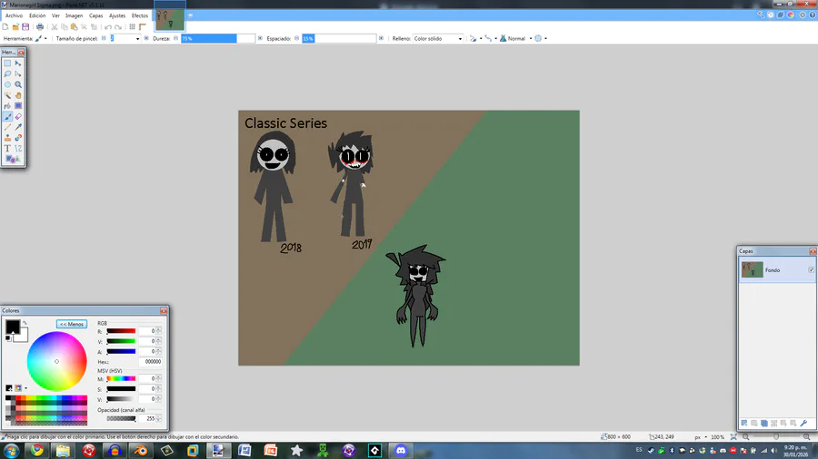The width and height of the screenshot is (818, 459).
Task: Open the Efectos menu
Action: click(140, 15)
